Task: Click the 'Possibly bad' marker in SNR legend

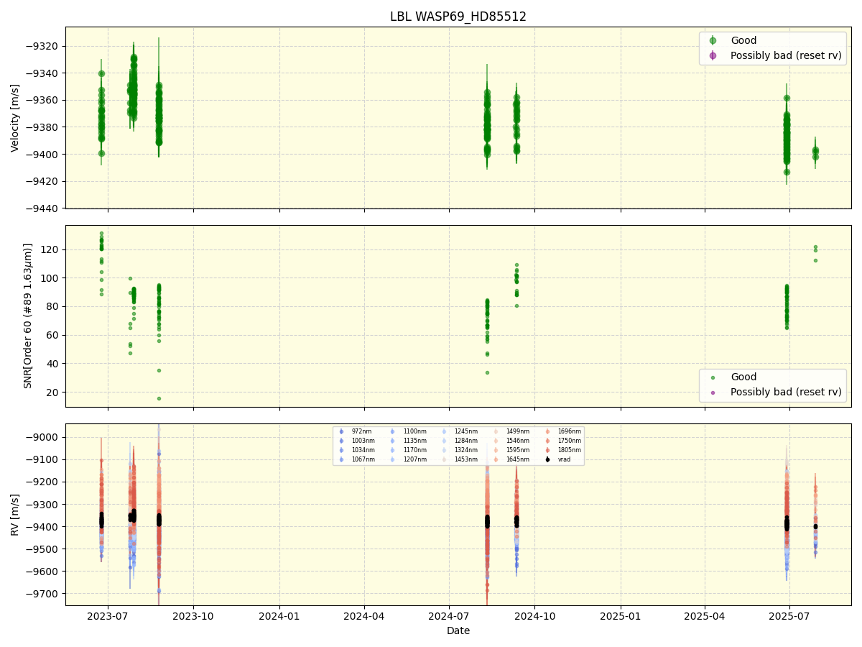Action: (713, 393)
